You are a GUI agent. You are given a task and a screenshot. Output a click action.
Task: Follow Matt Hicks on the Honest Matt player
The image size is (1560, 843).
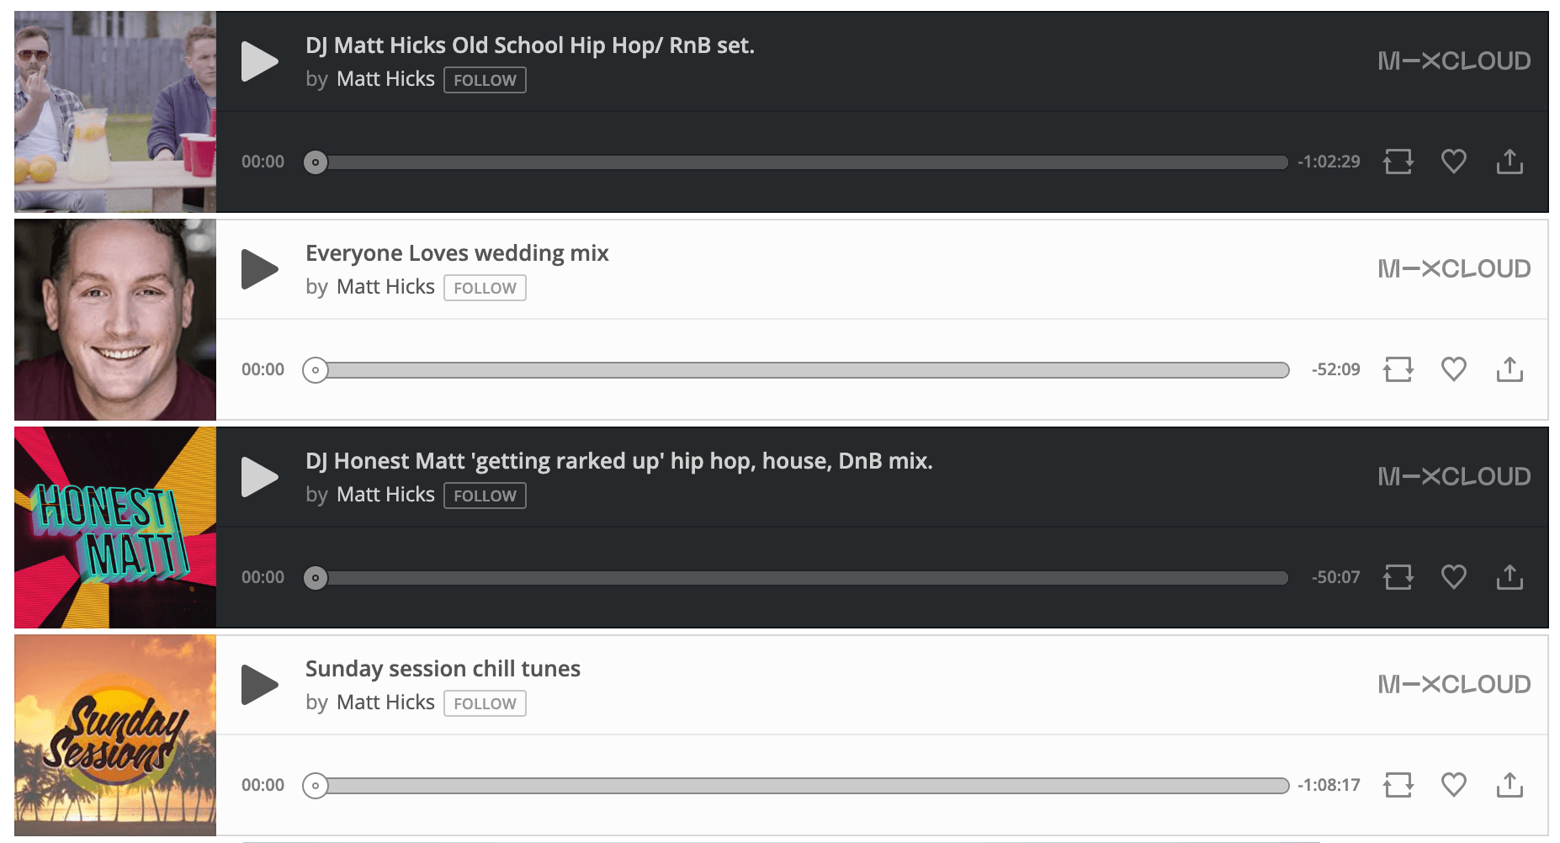485,496
